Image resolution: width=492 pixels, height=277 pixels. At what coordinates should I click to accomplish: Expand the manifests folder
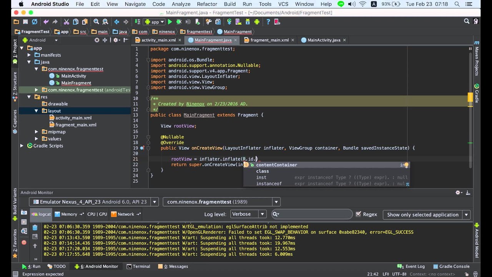(x=29, y=55)
